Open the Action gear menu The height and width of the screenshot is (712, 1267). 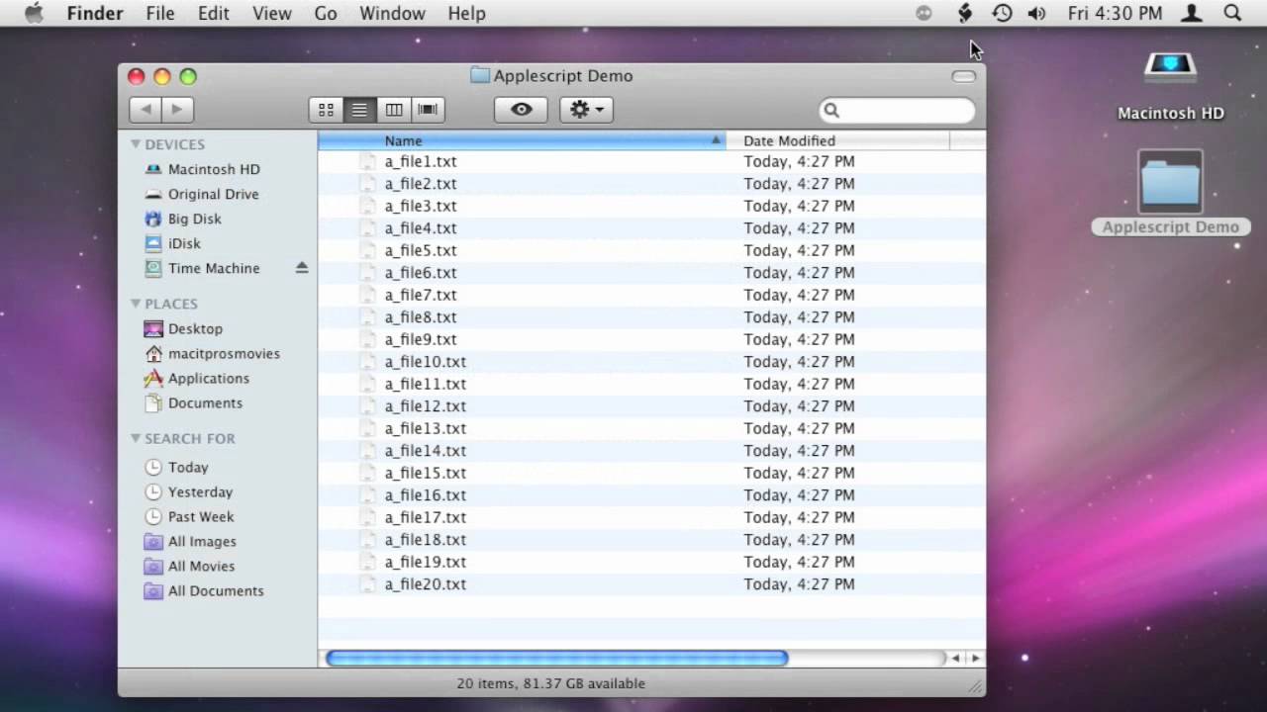click(x=586, y=110)
